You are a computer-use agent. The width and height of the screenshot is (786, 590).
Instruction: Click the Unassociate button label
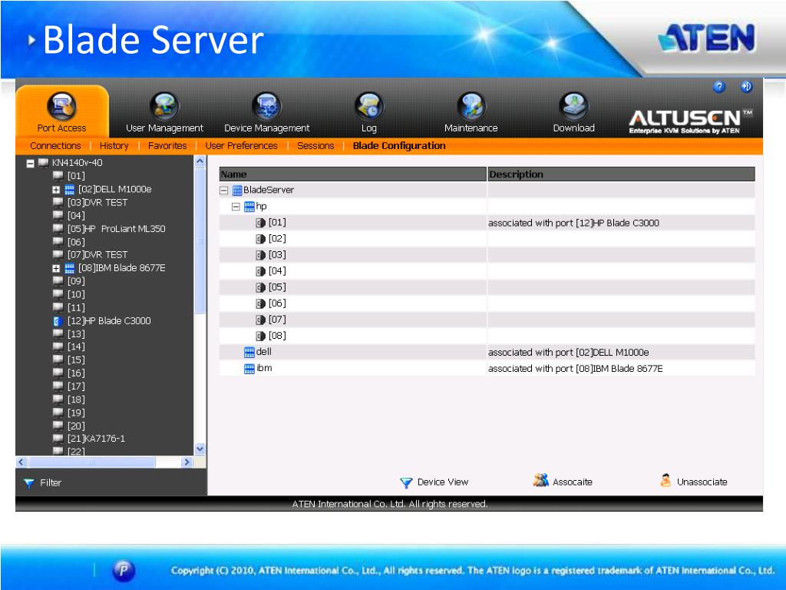[702, 482]
